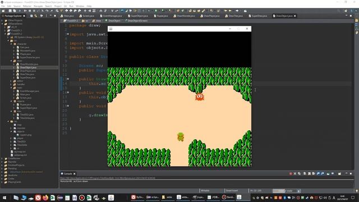Open the quick access search icon

point(339,11)
